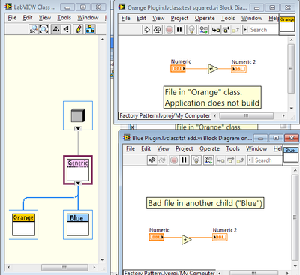
Task: Click Step Into in Orange Plugin toolbar
Action: 216,30
